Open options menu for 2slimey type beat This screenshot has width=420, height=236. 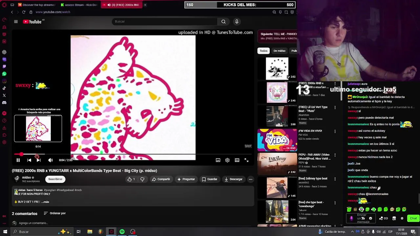pos(335,179)
